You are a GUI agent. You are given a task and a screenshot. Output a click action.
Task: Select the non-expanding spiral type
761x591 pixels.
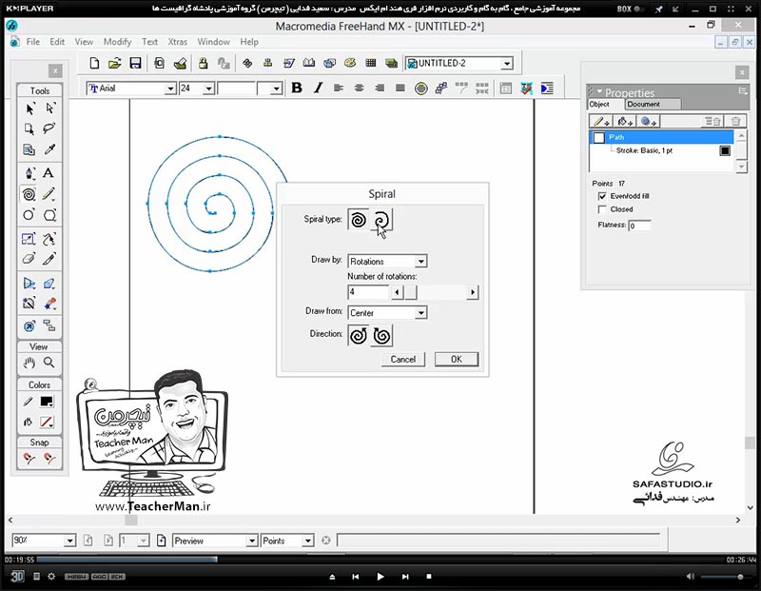(x=359, y=220)
